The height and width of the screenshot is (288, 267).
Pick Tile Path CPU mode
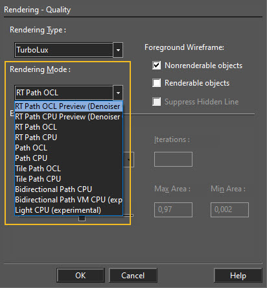pos(69,179)
